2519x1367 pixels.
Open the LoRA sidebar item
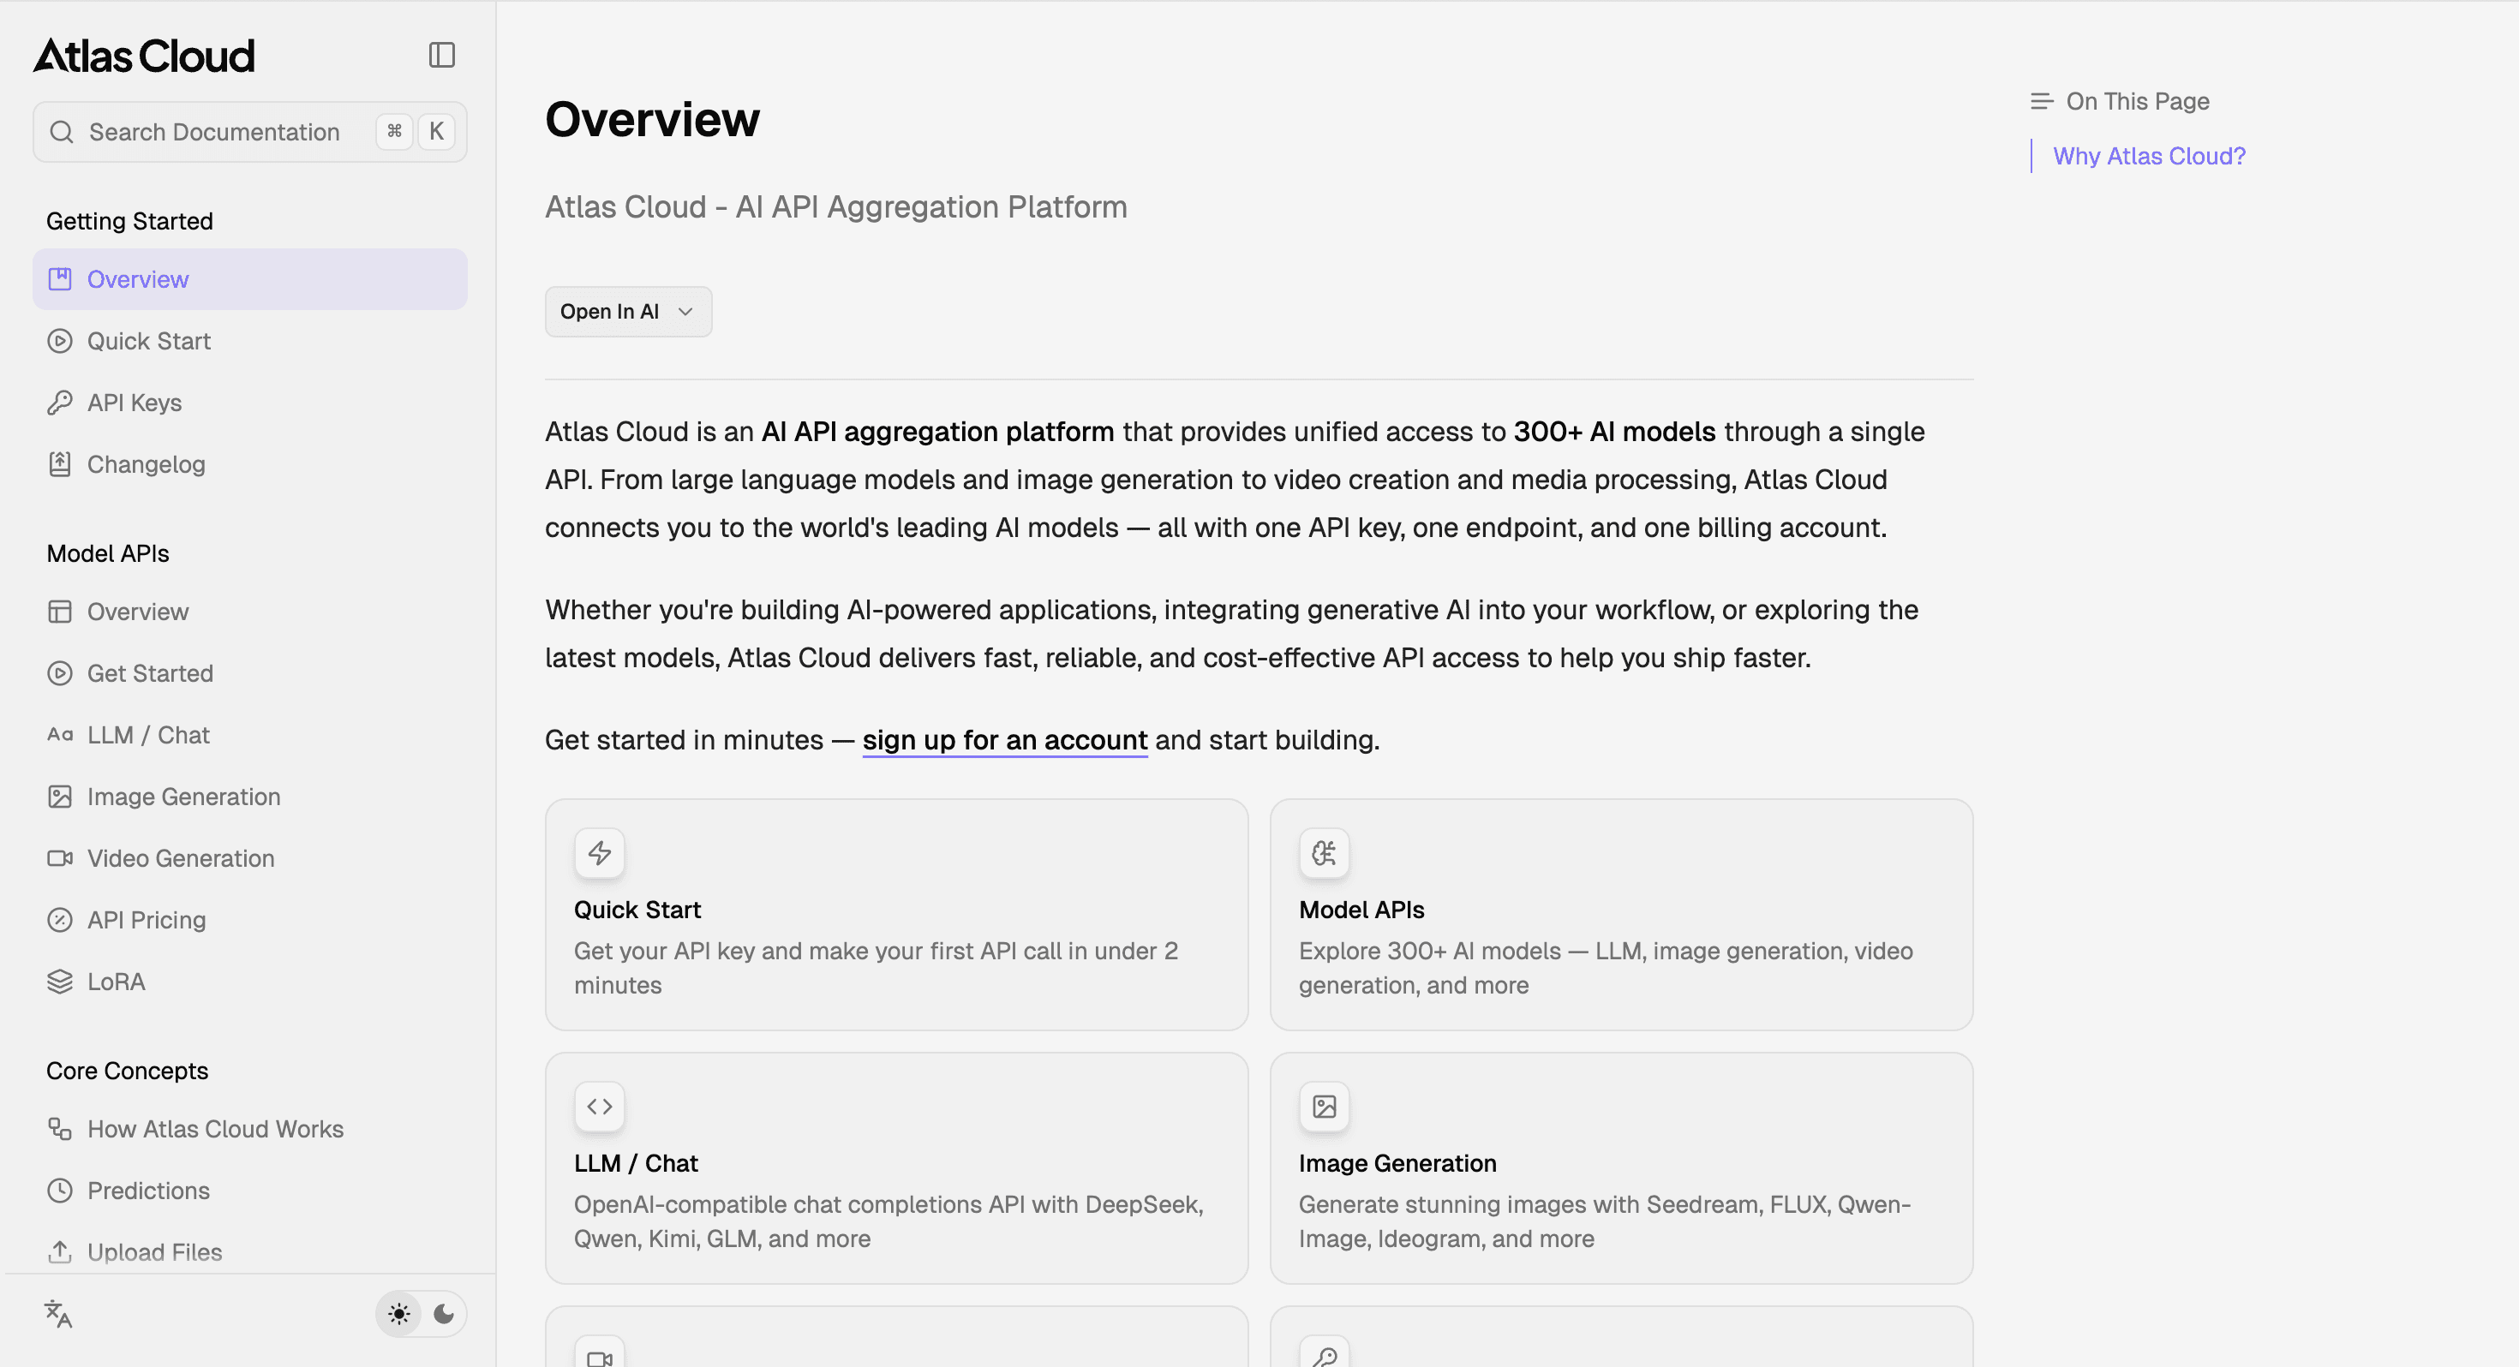[116, 982]
